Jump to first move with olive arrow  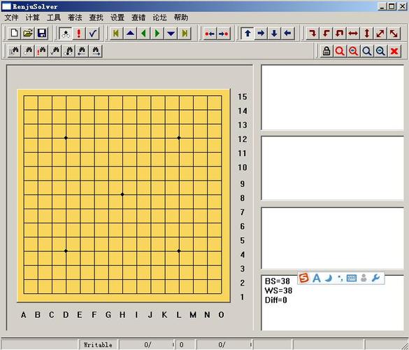pyautogui.click(x=116, y=33)
